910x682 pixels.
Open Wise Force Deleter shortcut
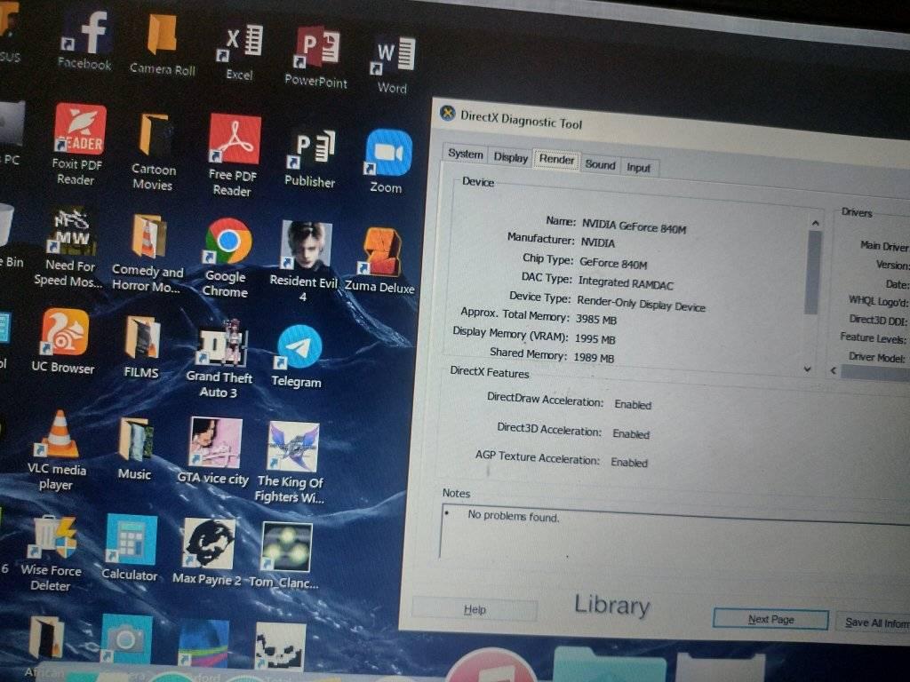pyautogui.click(x=52, y=553)
